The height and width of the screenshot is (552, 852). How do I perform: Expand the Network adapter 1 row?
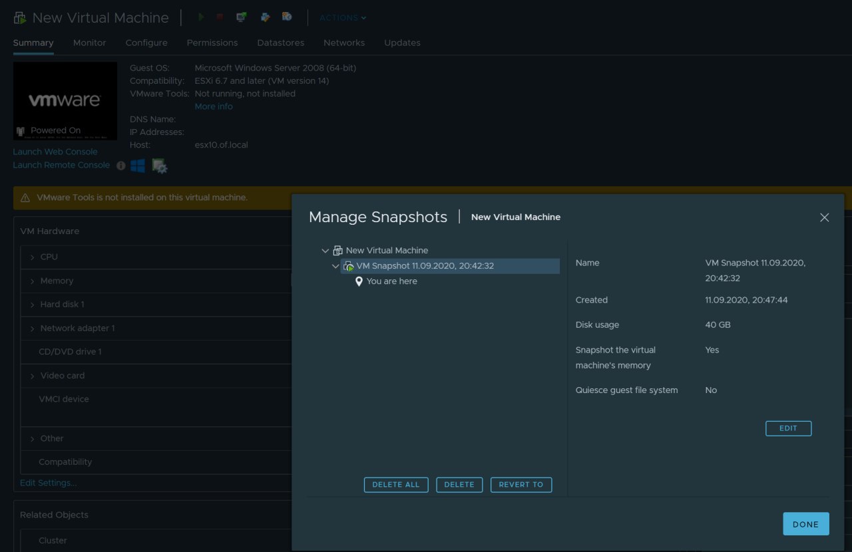click(x=32, y=329)
